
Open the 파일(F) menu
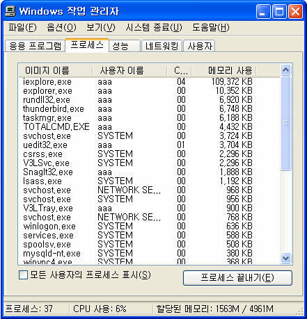point(22,28)
